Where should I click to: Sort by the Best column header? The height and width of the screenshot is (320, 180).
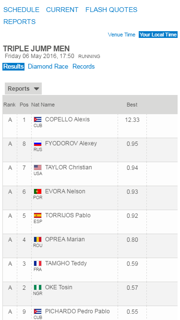pyautogui.click(x=132, y=105)
